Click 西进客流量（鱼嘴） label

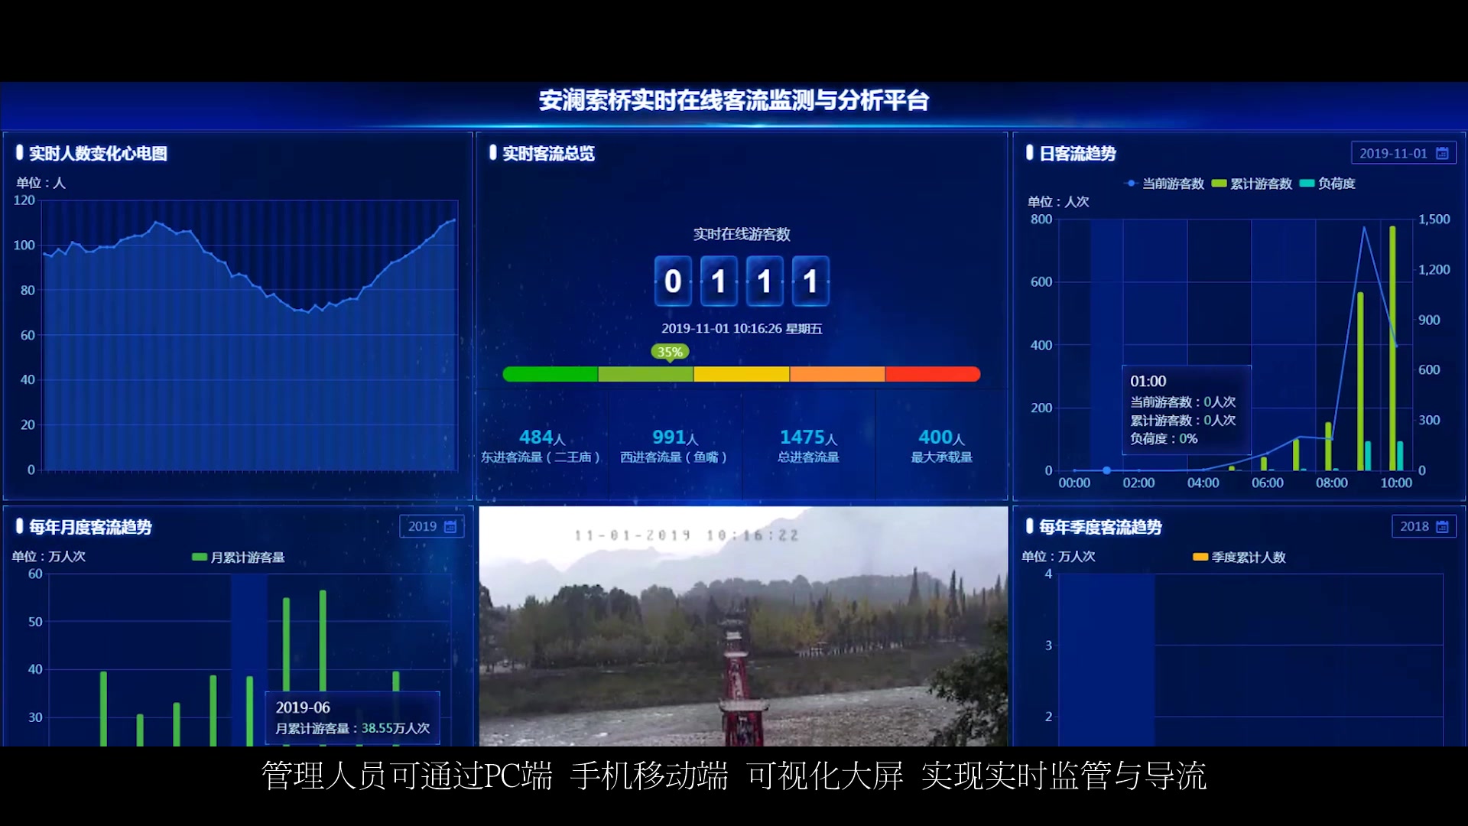click(674, 457)
